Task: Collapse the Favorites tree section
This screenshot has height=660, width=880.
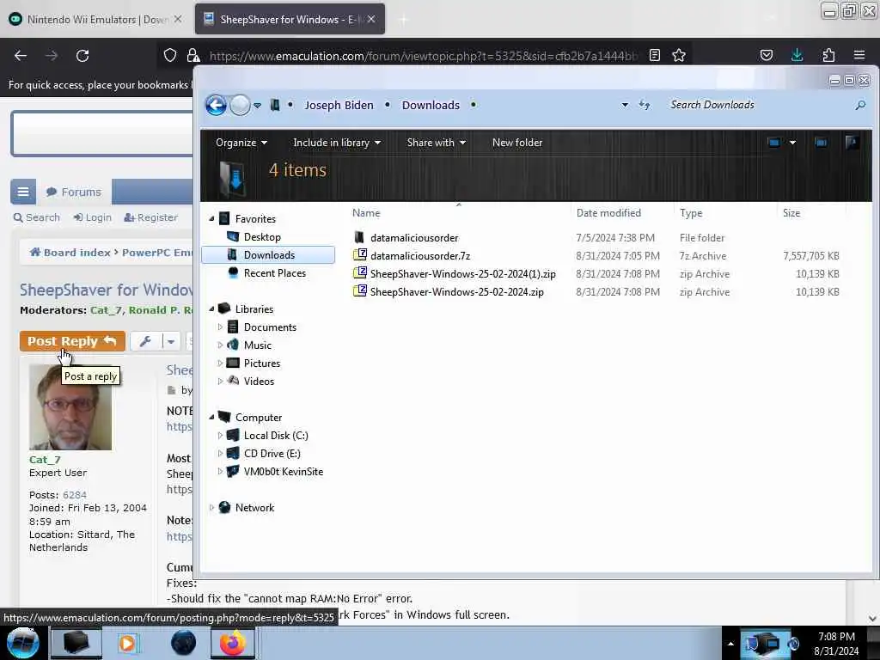Action: point(211,219)
